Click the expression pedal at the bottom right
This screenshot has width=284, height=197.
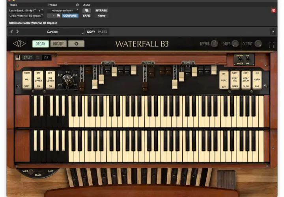(226, 180)
